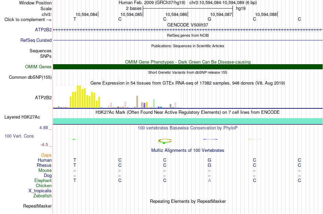323x214 pixels.
Task: Click the olive C conservation logo in PhyloP
Action: coord(165,141)
